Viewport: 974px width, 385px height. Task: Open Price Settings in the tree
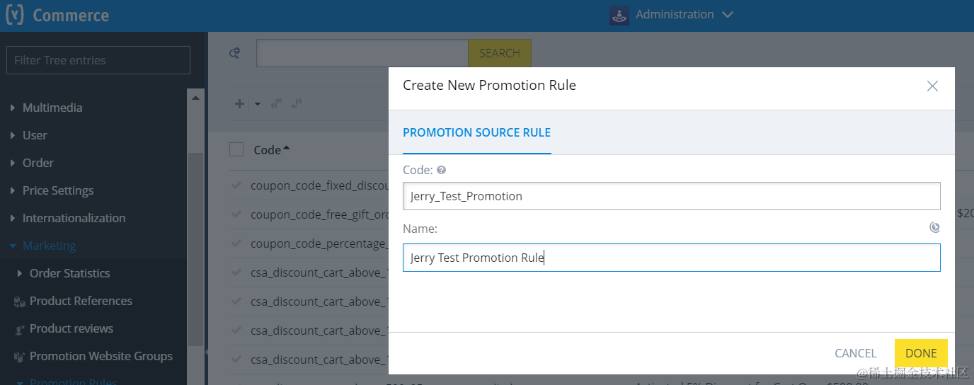(58, 190)
